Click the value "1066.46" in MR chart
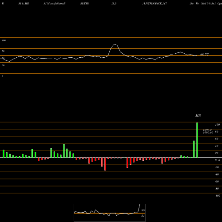This screenshot has width=222, height=222. (x=208, y=132)
